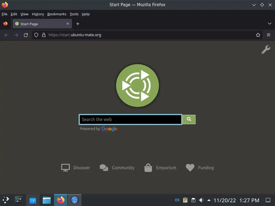
Task: Focus the Search the web field
Action: [130, 119]
